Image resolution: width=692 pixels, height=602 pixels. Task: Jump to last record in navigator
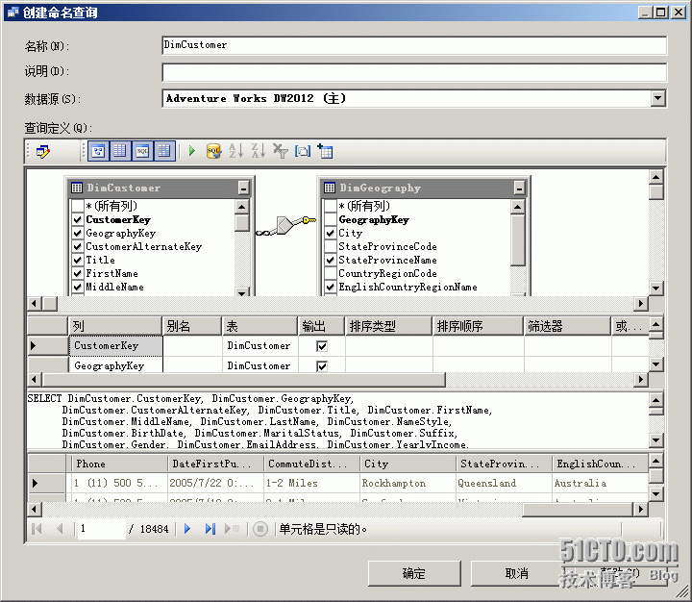[210, 528]
